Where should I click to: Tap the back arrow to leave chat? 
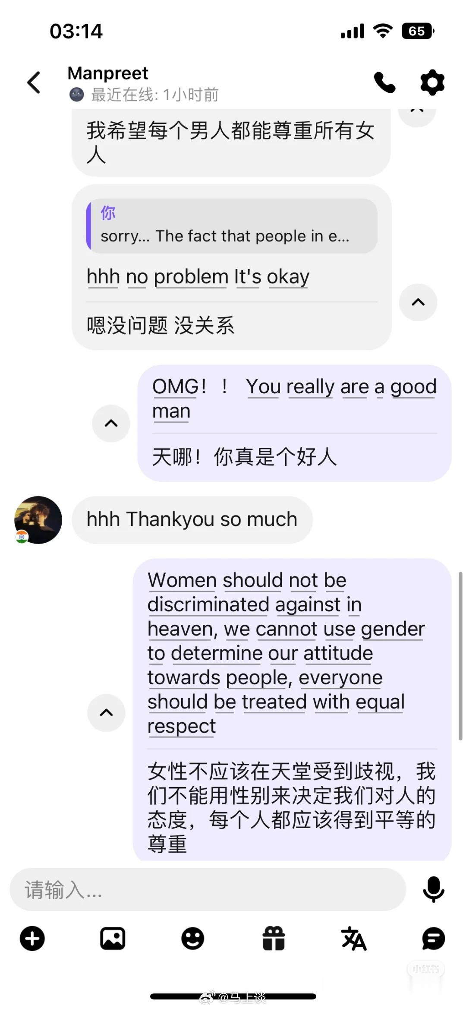34,82
